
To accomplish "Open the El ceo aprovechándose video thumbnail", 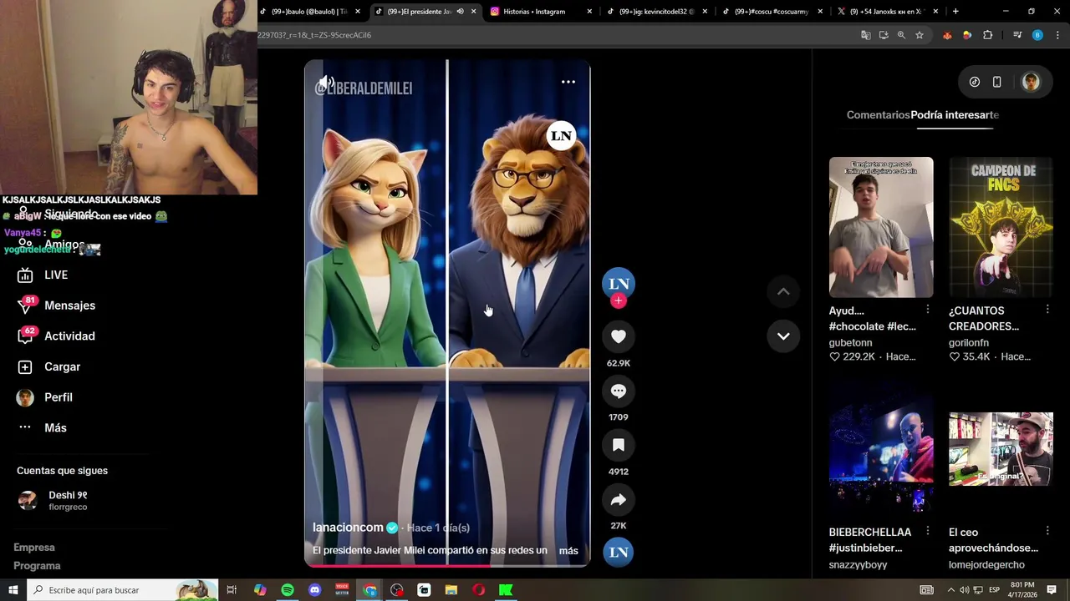I will 1001,448.
